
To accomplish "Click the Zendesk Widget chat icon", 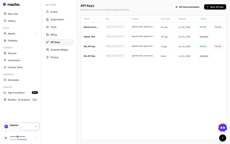I will coord(47,50).
